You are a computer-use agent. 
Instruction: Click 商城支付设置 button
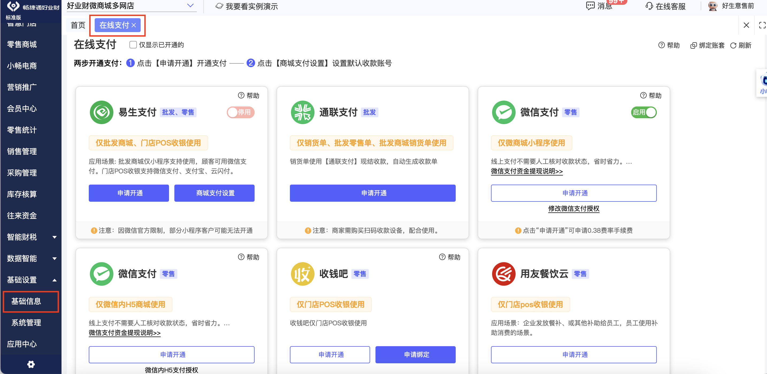point(214,193)
